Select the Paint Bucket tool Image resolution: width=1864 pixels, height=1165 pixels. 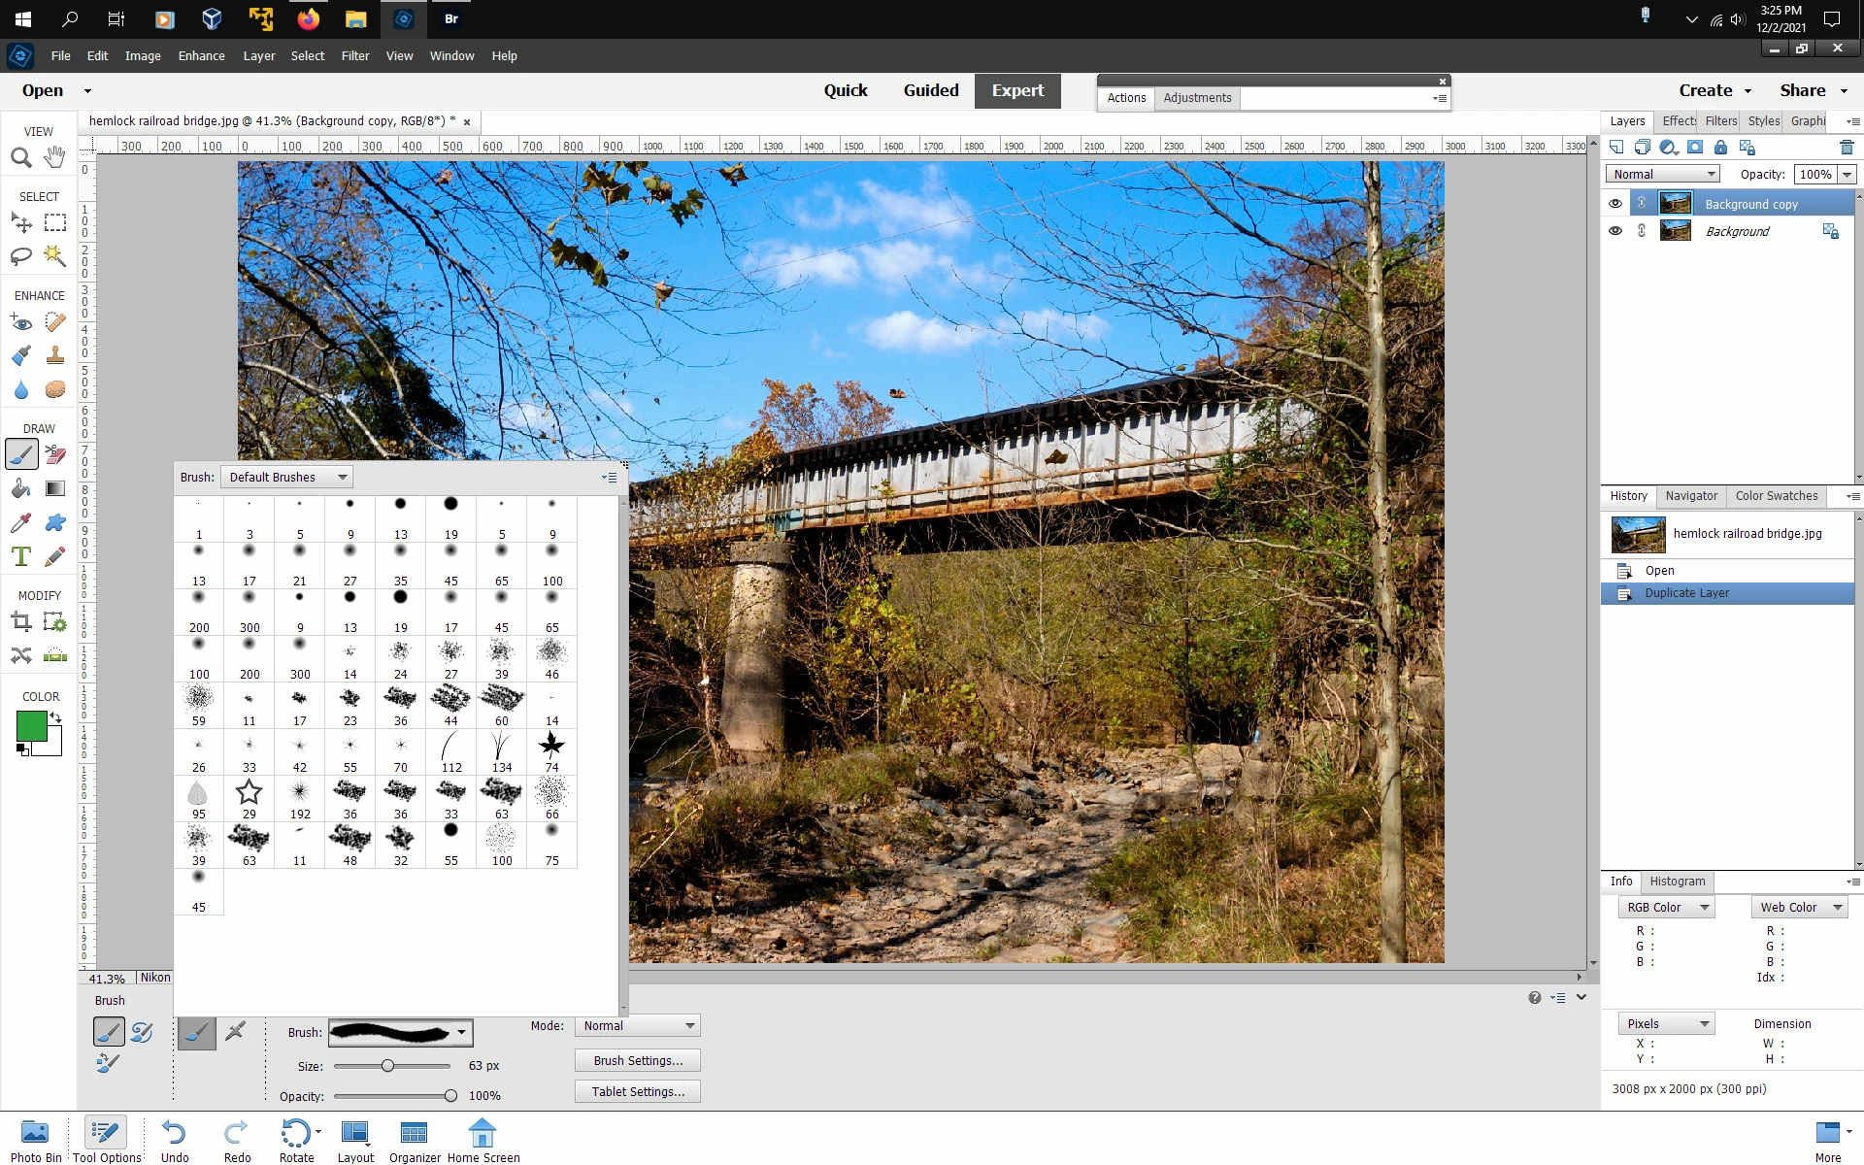[x=20, y=488]
